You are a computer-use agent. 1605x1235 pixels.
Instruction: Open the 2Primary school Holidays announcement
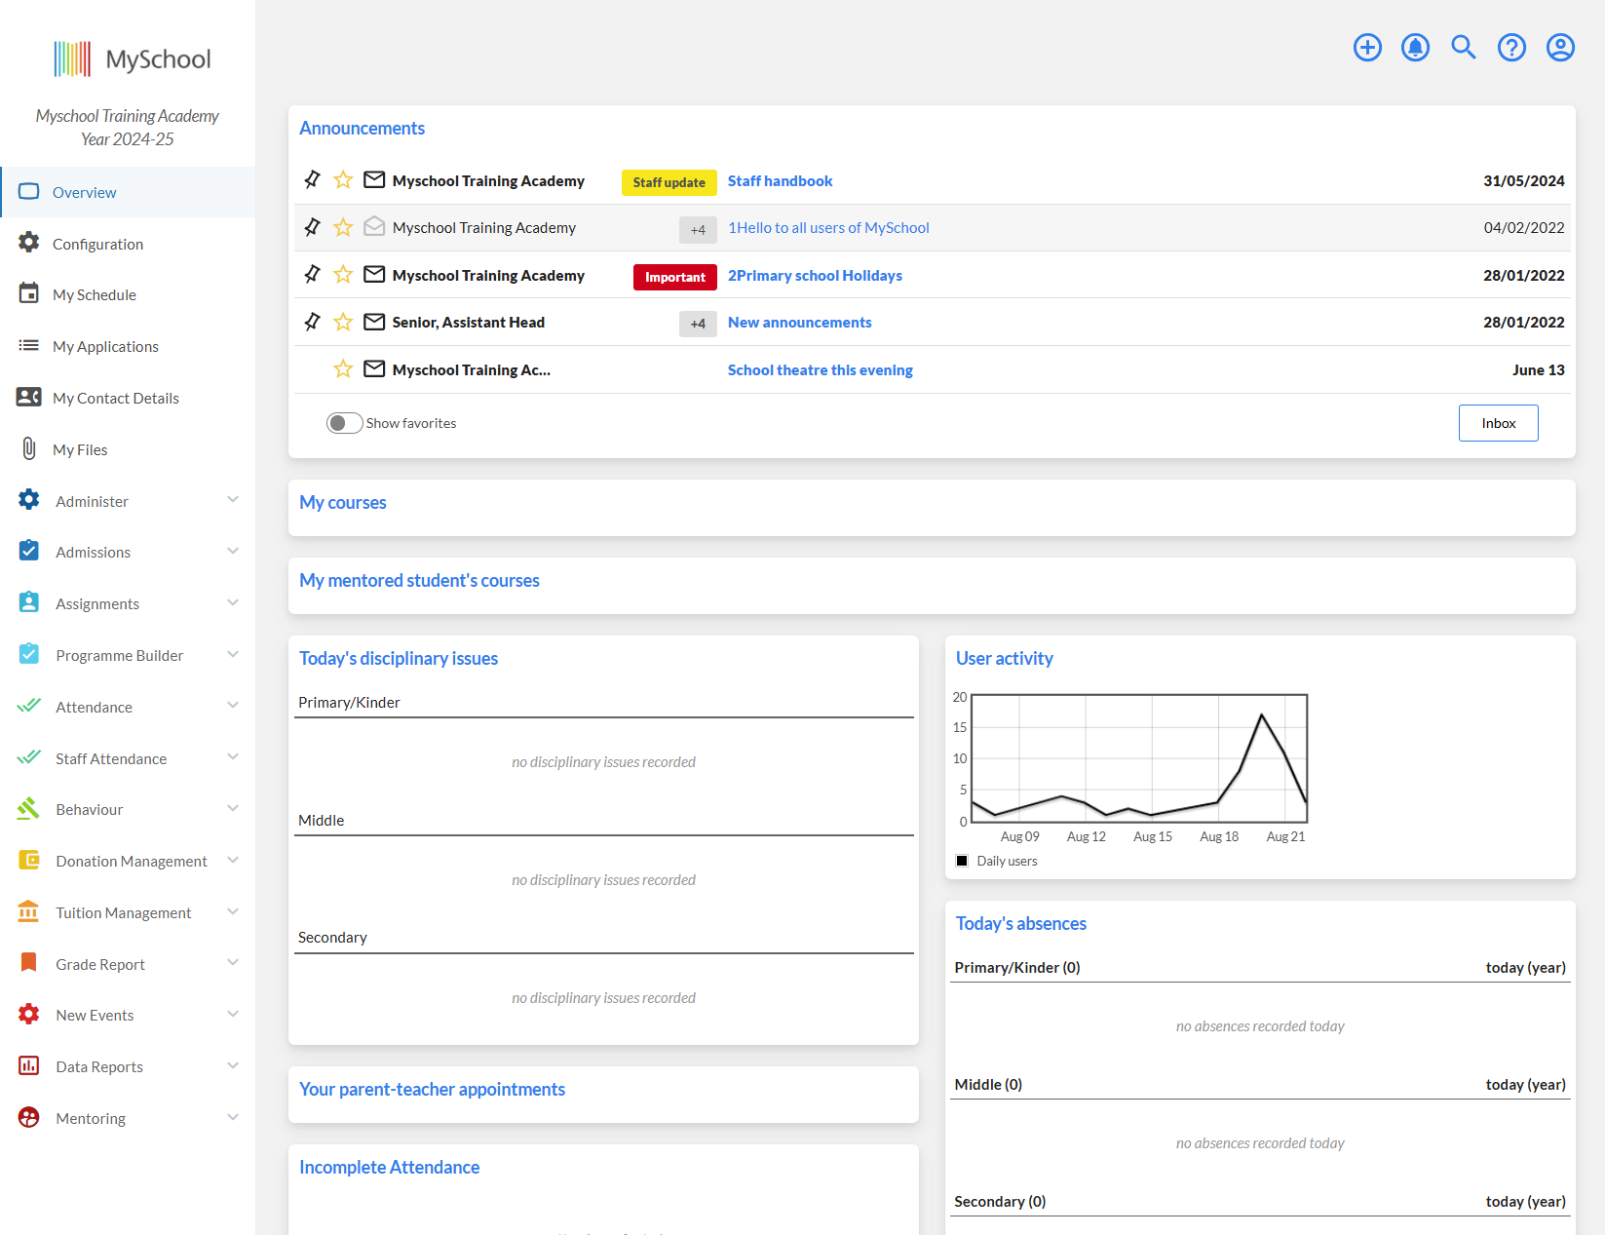point(815,275)
